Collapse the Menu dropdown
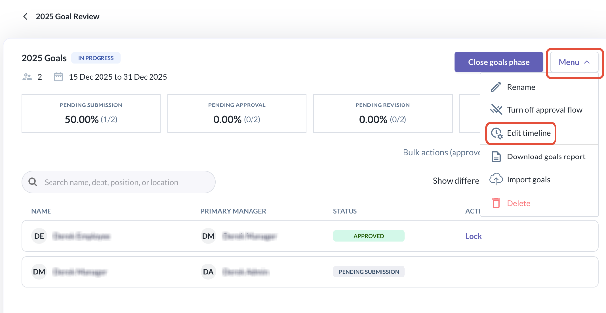Viewport: 606px width, 313px height. pyautogui.click(x=574, y=62)
